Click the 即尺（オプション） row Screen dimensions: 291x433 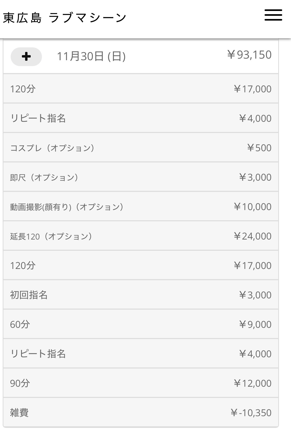click(x=141, y=177)
